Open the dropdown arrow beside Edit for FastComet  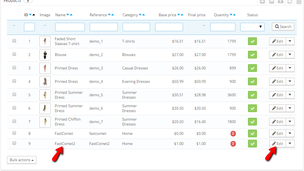290,134
